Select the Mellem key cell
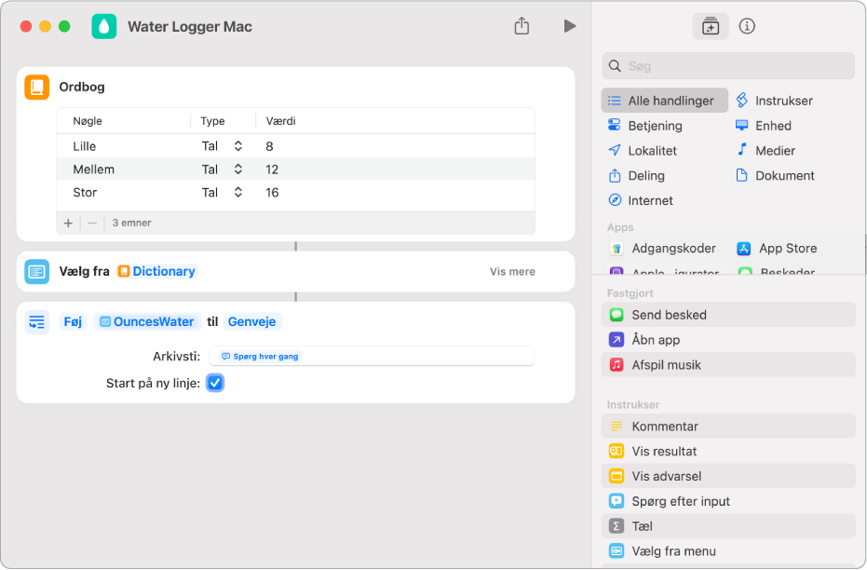The image size is (867, 570). click(93, 170)
